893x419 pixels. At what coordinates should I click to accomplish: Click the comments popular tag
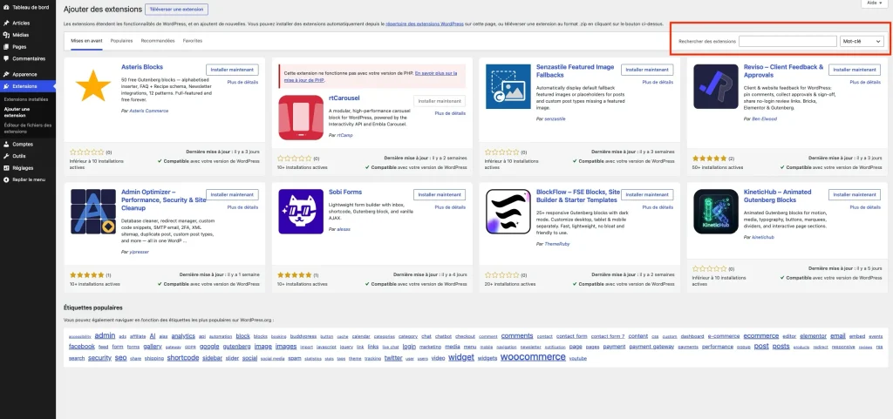point(517,335)
